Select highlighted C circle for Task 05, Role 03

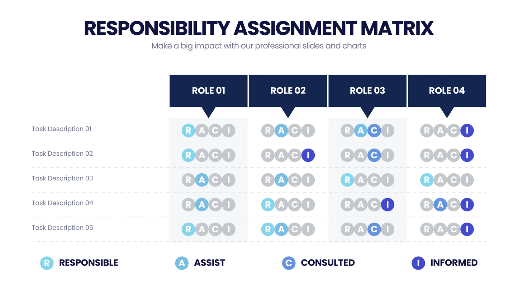point(374,229)
